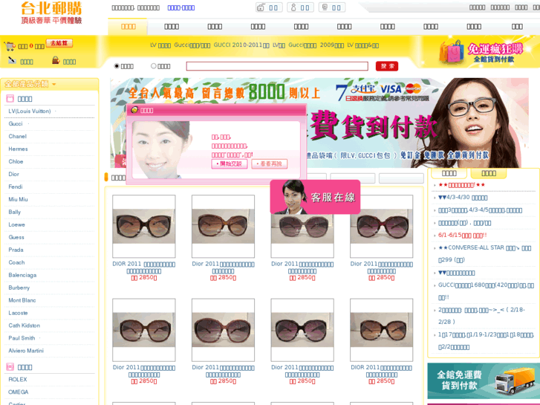Open Prada brand in sidebar

[x=16, y=250]
